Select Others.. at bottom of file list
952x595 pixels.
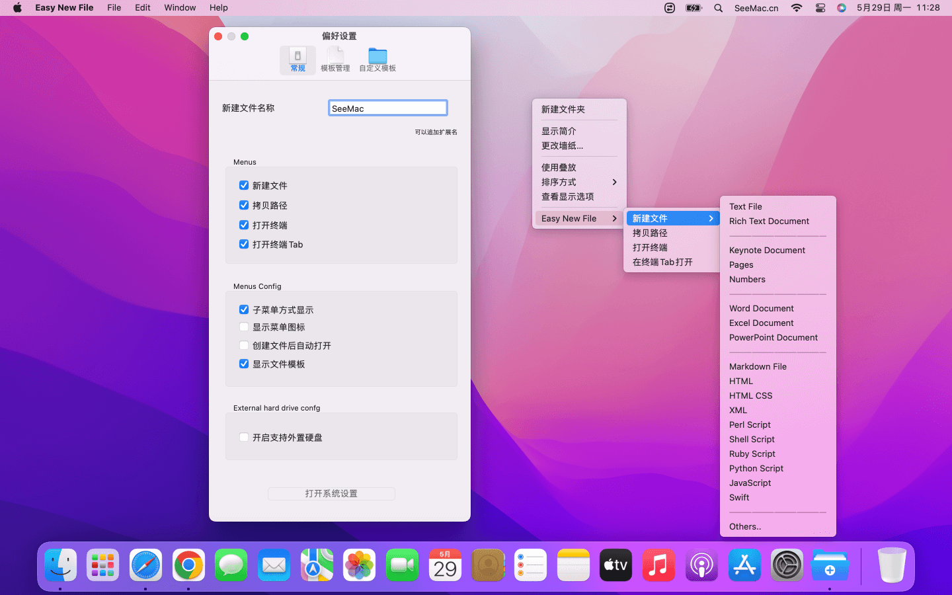tap(745, 526)
